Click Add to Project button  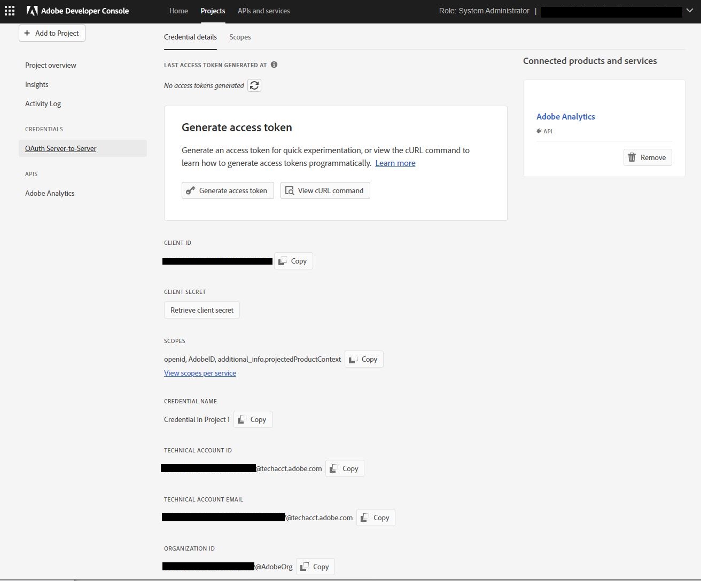tap(52, 33)
